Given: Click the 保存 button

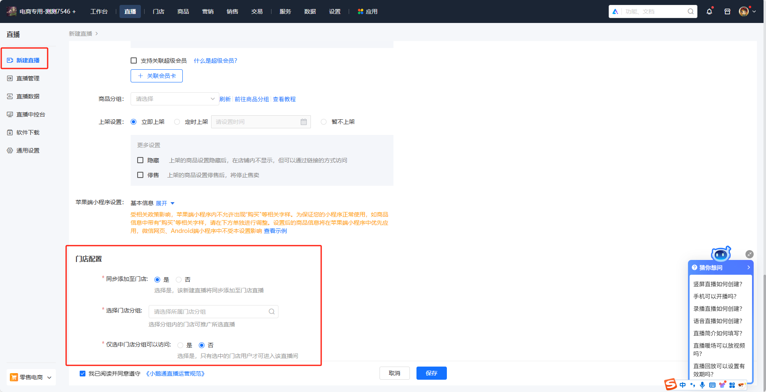Looking at the screenshot, I should pos(432,373).
